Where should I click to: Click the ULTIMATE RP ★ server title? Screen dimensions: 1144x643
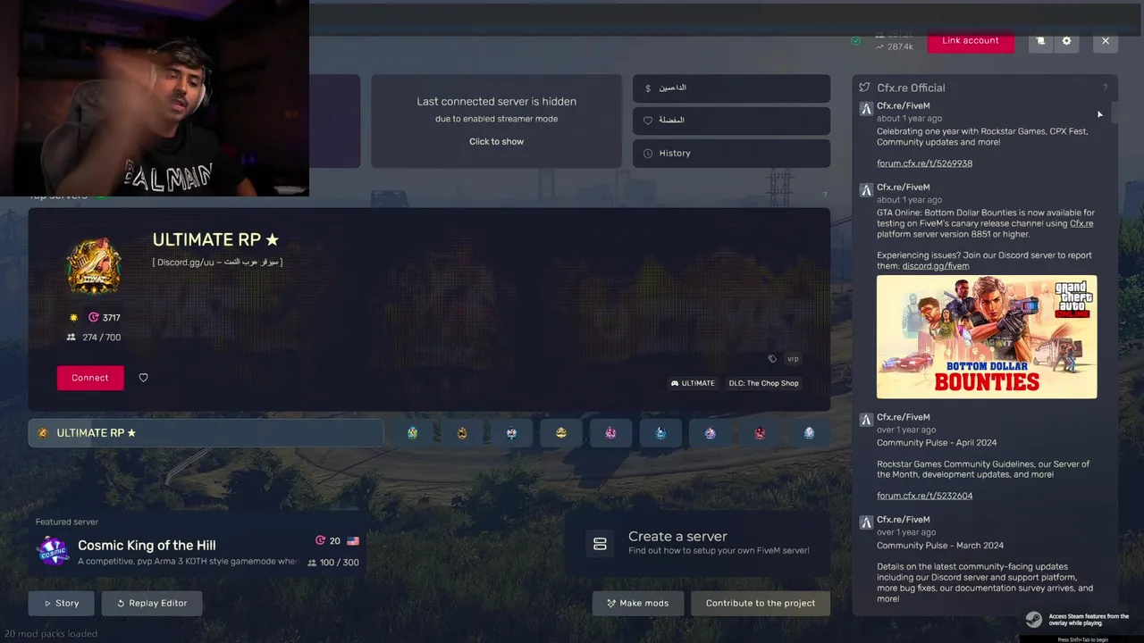215,239
